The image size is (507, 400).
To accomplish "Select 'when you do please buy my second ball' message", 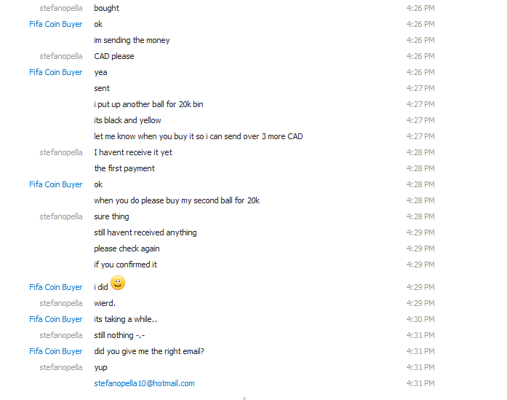I will click(x=177, y=200).
